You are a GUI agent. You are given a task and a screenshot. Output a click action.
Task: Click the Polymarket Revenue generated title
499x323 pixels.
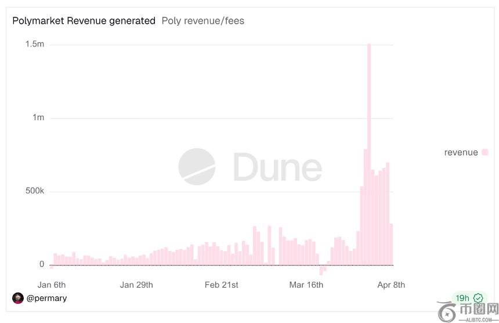84,21
